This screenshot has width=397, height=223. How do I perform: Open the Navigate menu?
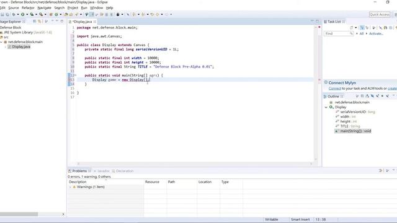[x=44, y=8]
